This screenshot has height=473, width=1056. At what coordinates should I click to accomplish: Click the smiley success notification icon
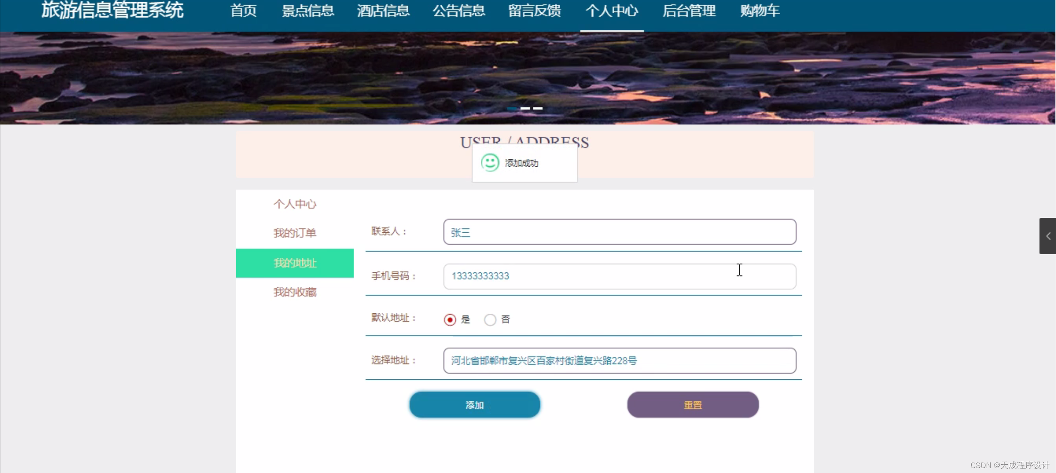pos(490,163)
